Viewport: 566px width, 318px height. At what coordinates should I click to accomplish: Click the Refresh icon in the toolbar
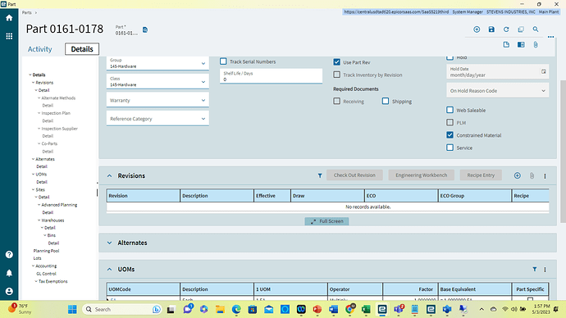click(506, 30)
